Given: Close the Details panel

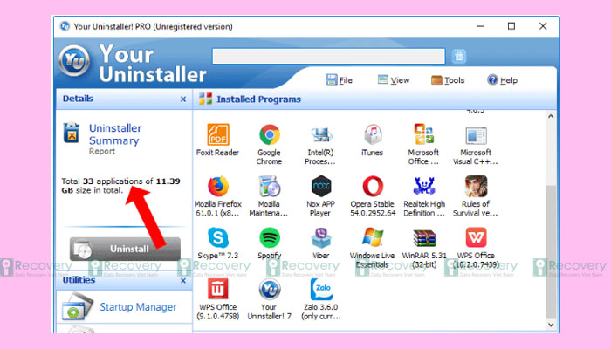Looking at the screenshot, I should coord(183,99).
